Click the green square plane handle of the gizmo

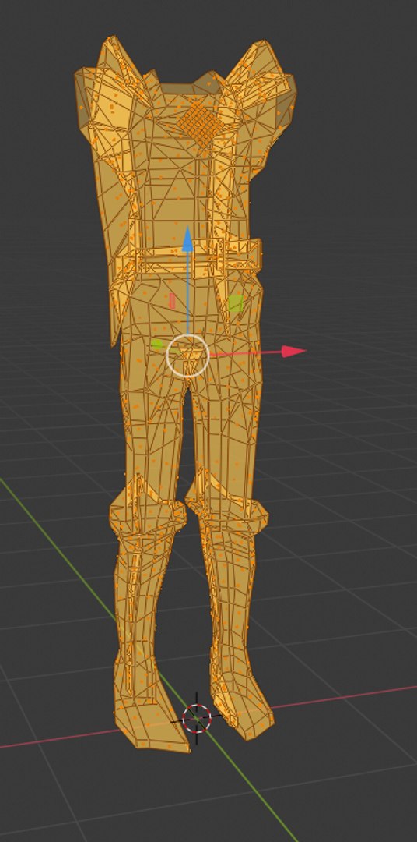click(x=235, y=303)
